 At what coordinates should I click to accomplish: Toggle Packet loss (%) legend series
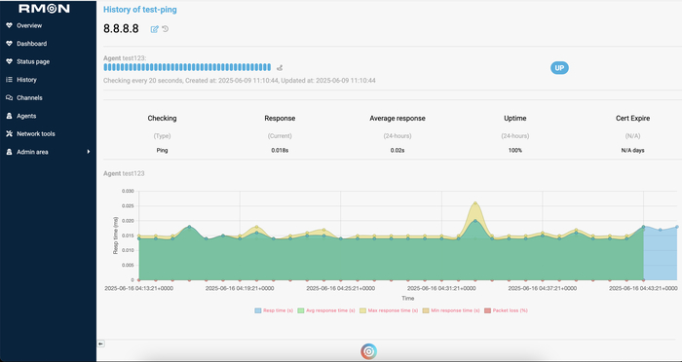pyautogui.click(x=506, y=310)
